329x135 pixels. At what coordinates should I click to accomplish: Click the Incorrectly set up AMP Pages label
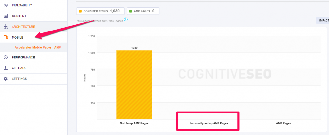click(x=209, y=123)
